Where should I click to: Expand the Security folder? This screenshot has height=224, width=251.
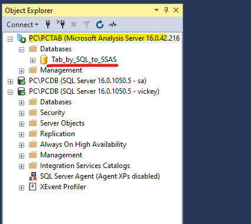pyautogui.click(x=21, y=113)
